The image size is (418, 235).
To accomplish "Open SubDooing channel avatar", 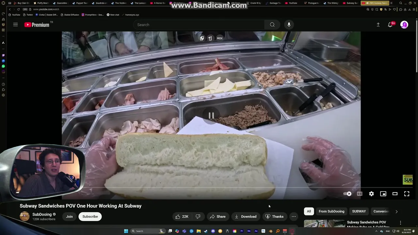I will (24, 216).
